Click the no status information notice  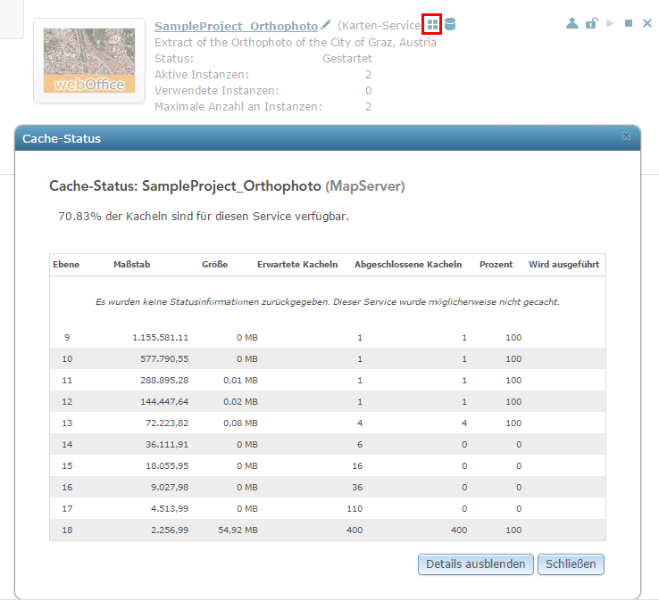[328, 301]
